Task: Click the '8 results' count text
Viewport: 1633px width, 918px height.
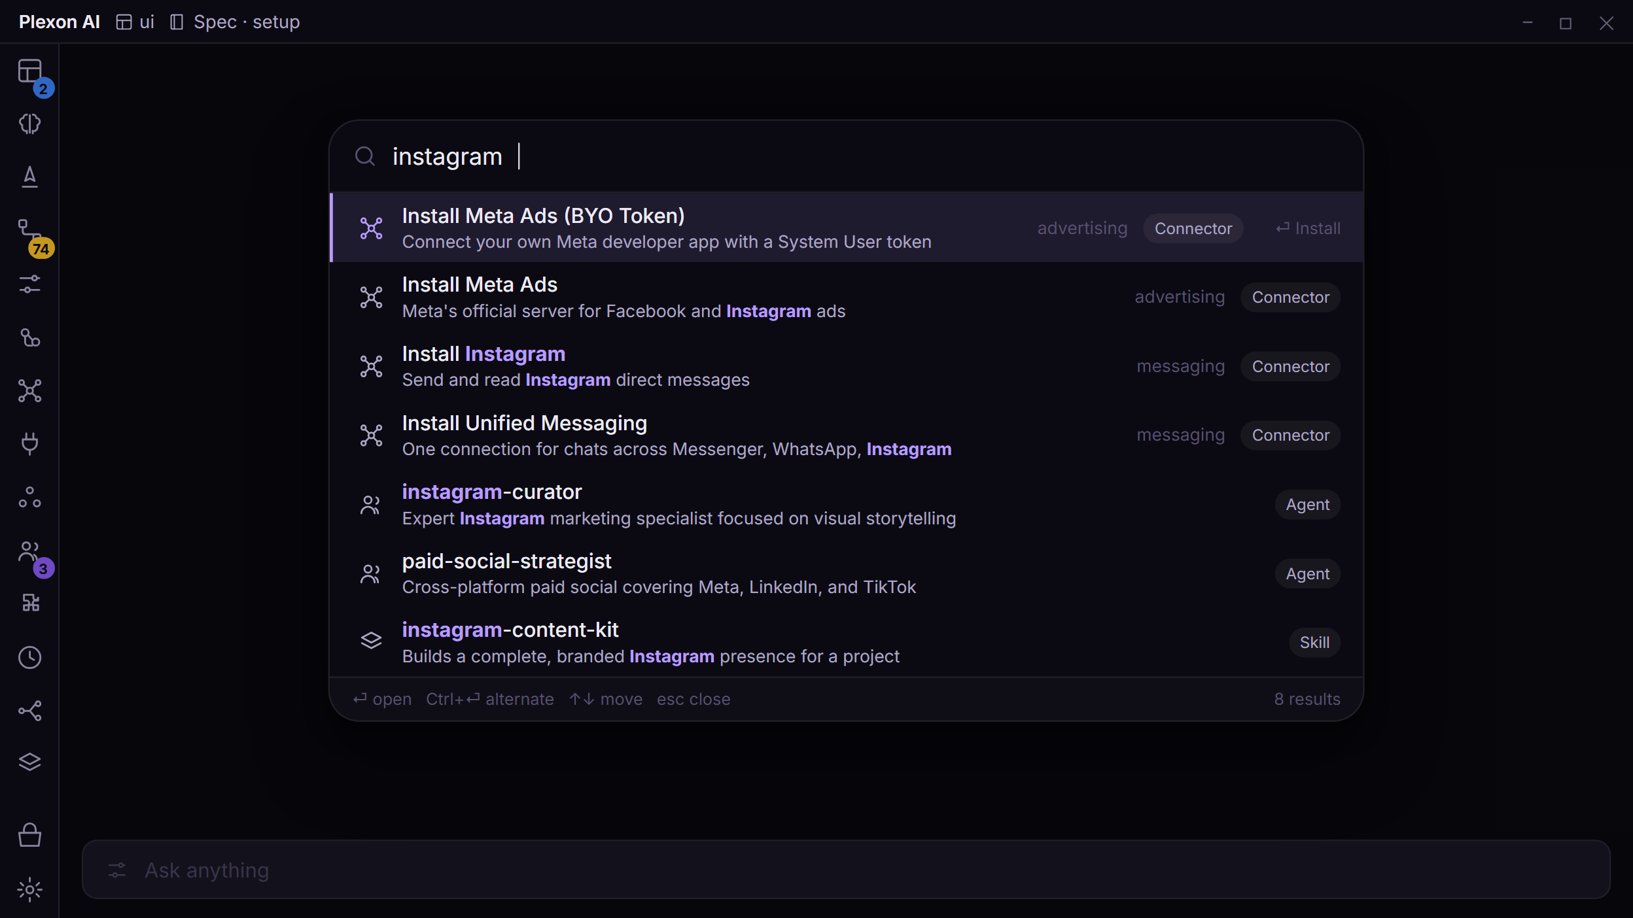Action: click(1307, 699)
